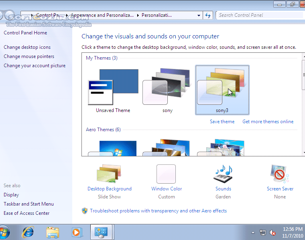Click the 'Garden' text under Sounds
The width and height of the screenshot is (305, 240).
(x=223, y=197)
